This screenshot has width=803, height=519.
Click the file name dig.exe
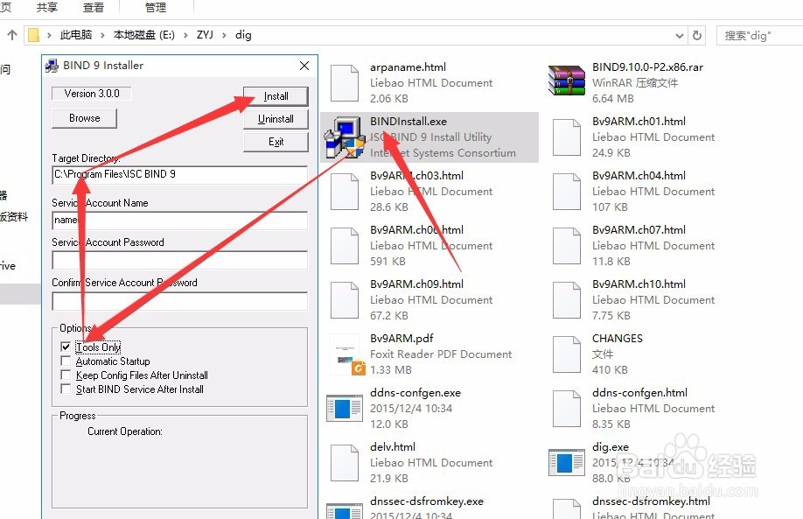pos(610,447)
